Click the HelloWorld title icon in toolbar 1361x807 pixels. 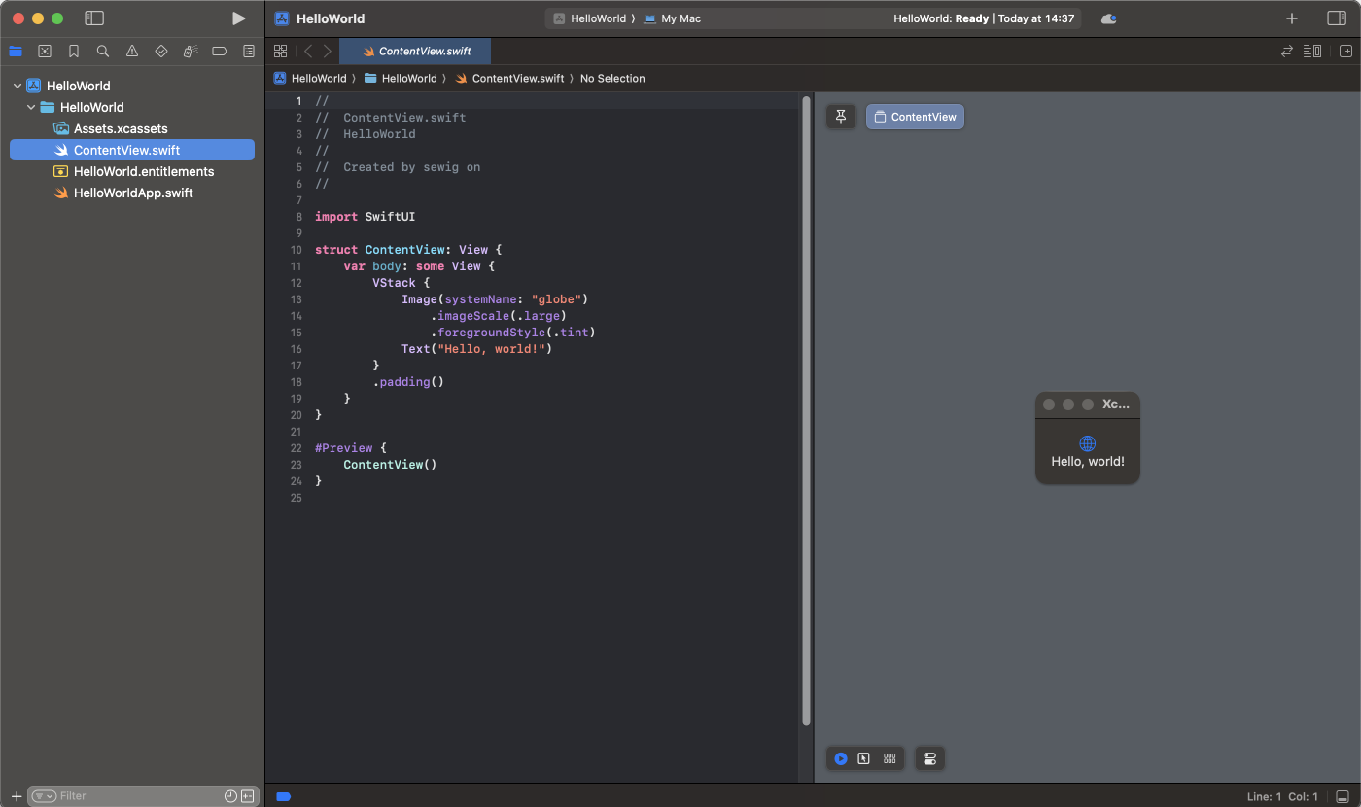(282, 18)
